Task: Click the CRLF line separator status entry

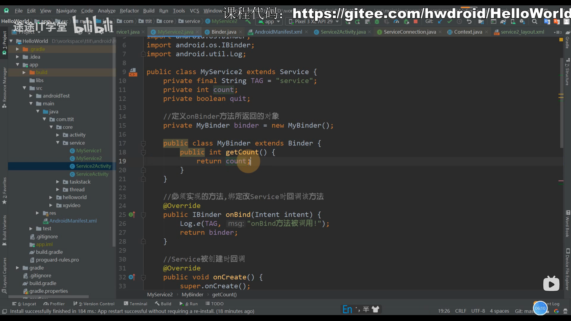Action: (x=460, y=311)
